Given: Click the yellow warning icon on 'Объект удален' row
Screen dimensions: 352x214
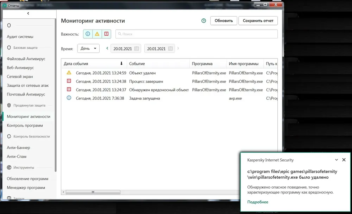Looking at the screenshot, I should tap(69, 73).
